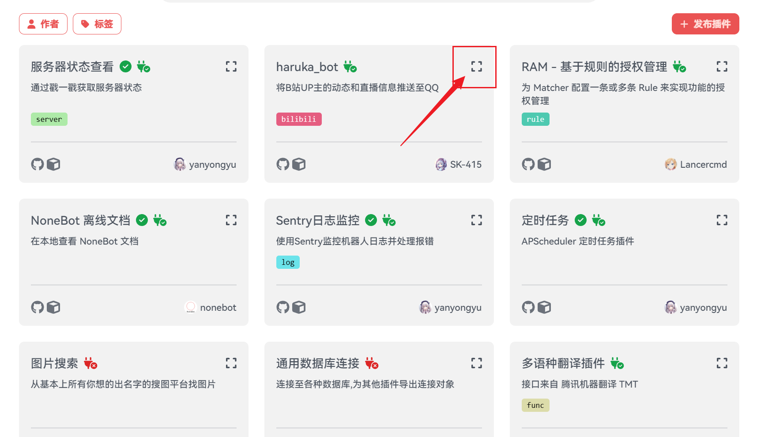Viewport: 757px width, 437px height.
Task: Select the func tag
Action: [535, 405]
